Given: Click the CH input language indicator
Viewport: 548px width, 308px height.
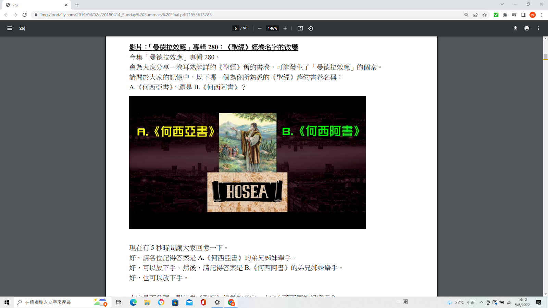Looking at the screenshot, I should [x=399, y=301].
